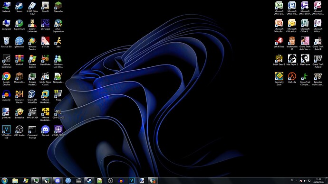Open the Fraps desktop shortcut
The height and width of the screenshot is (184, 328).
point(58,96)
